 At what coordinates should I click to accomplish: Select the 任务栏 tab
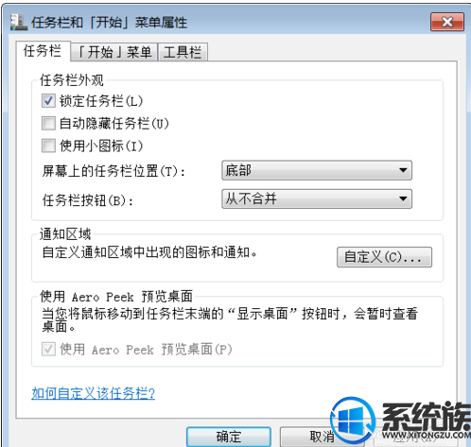[x=44, y=51]
